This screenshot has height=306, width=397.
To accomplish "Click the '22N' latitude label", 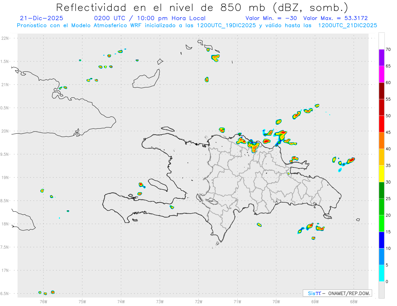I will tap(6, 38).
